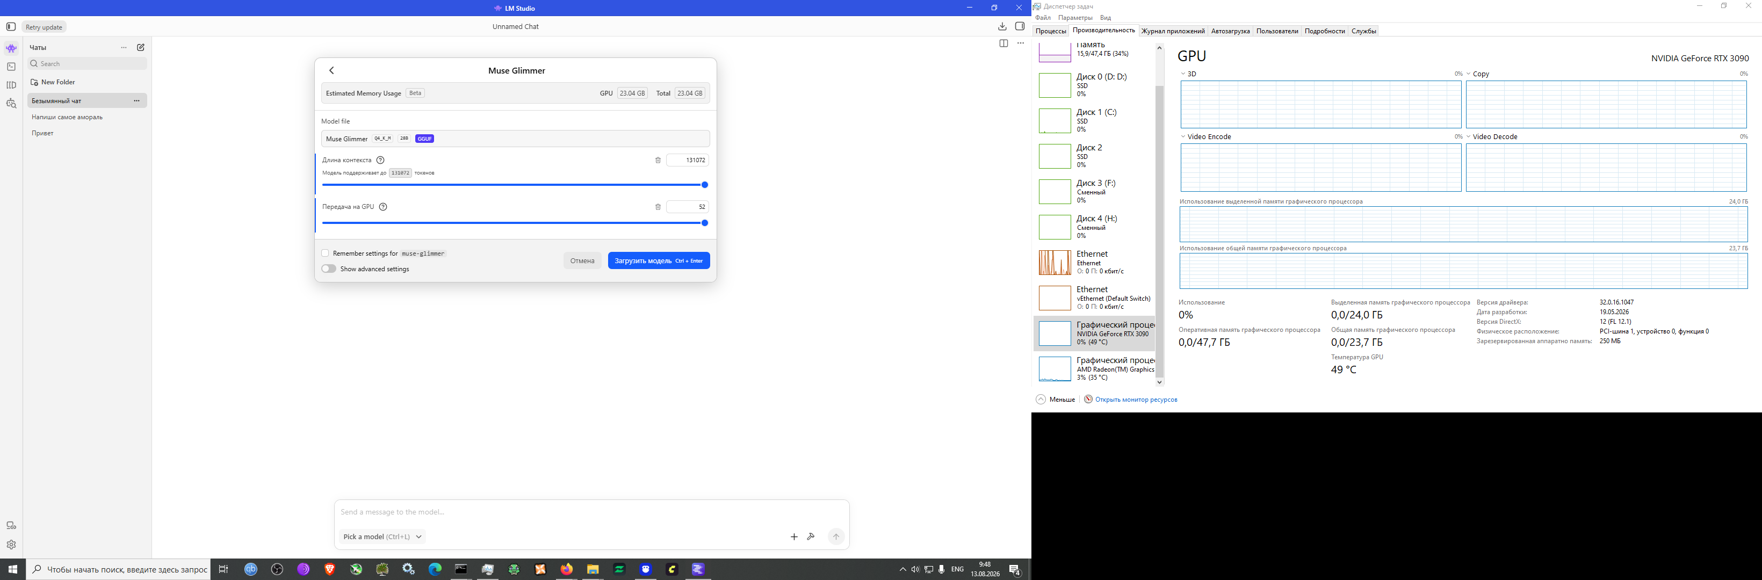The height and width of the screenshot is (580, 1762).
Task: Click the Send a message input box
Action: click(x=591, y=512)
